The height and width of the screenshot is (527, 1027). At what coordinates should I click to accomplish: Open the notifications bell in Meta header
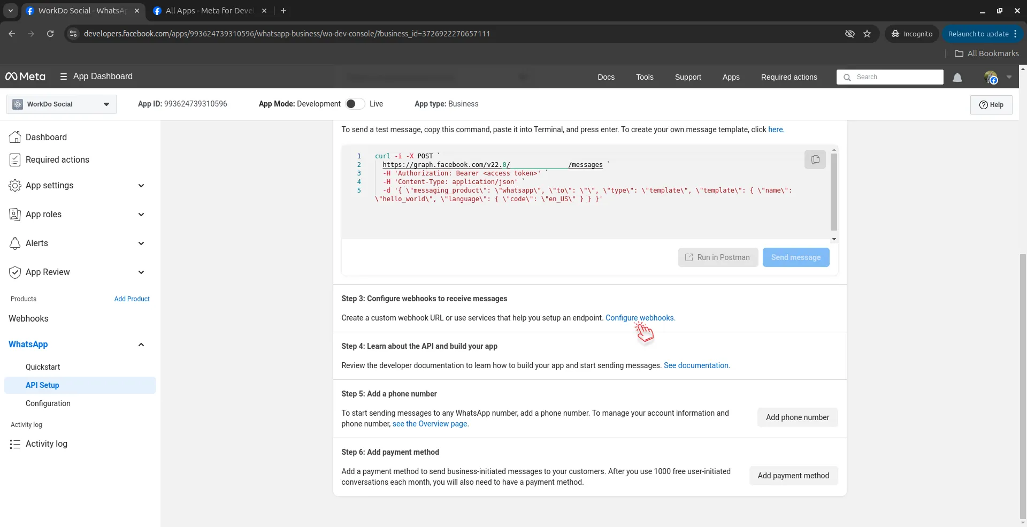(x=957, y=78)
